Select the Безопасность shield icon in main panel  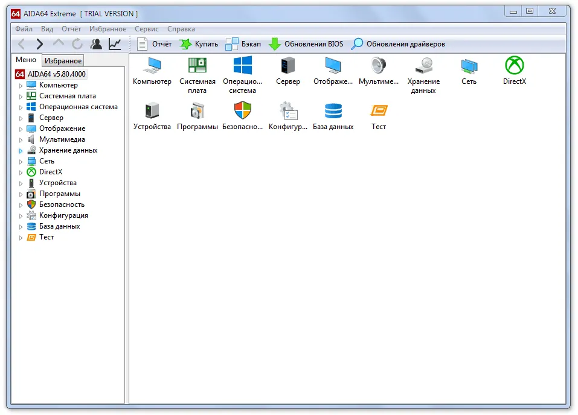242,111
